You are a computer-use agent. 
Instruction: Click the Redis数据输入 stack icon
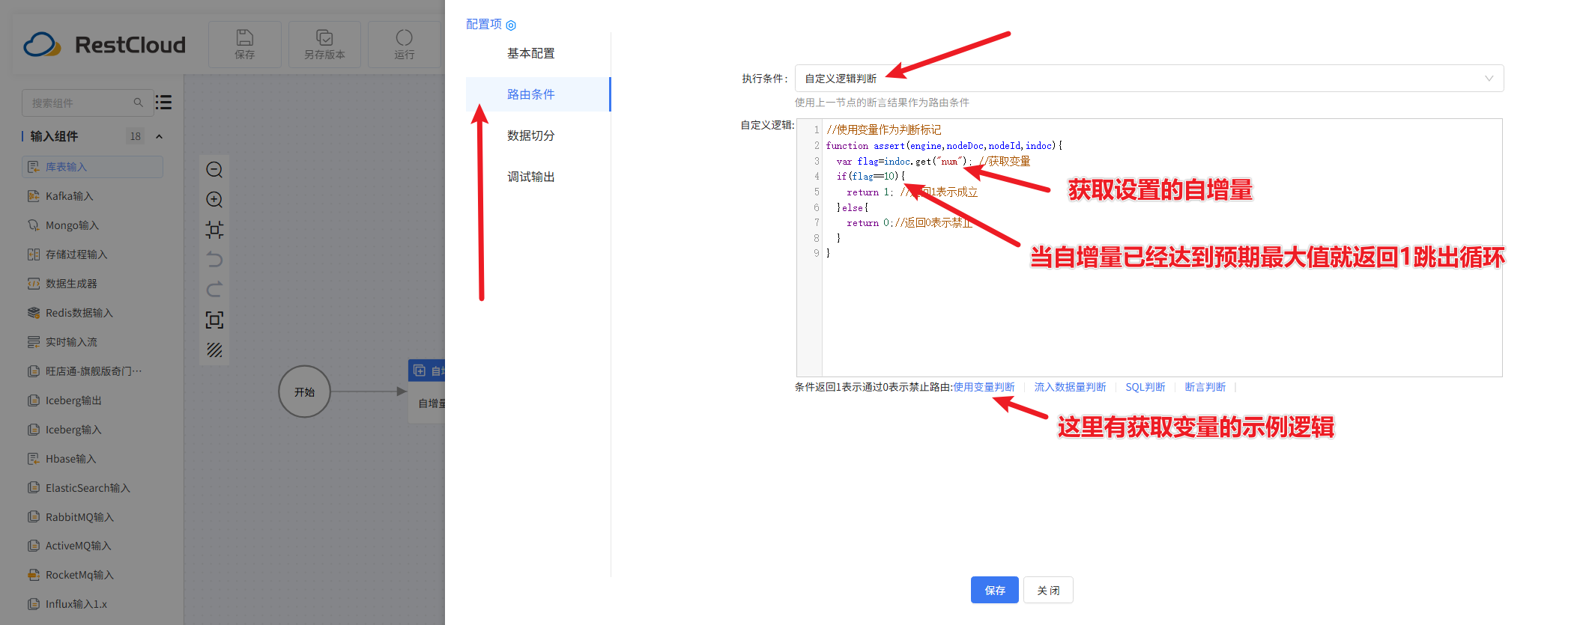pyautogui.click(x=34, y=313)
